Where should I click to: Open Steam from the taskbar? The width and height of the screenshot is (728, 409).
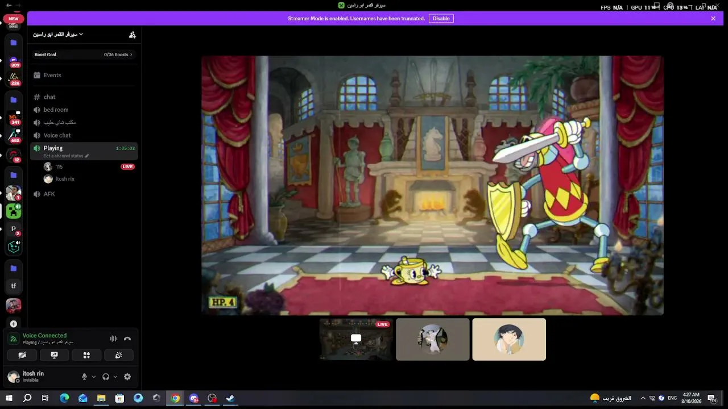pos(230,398)
